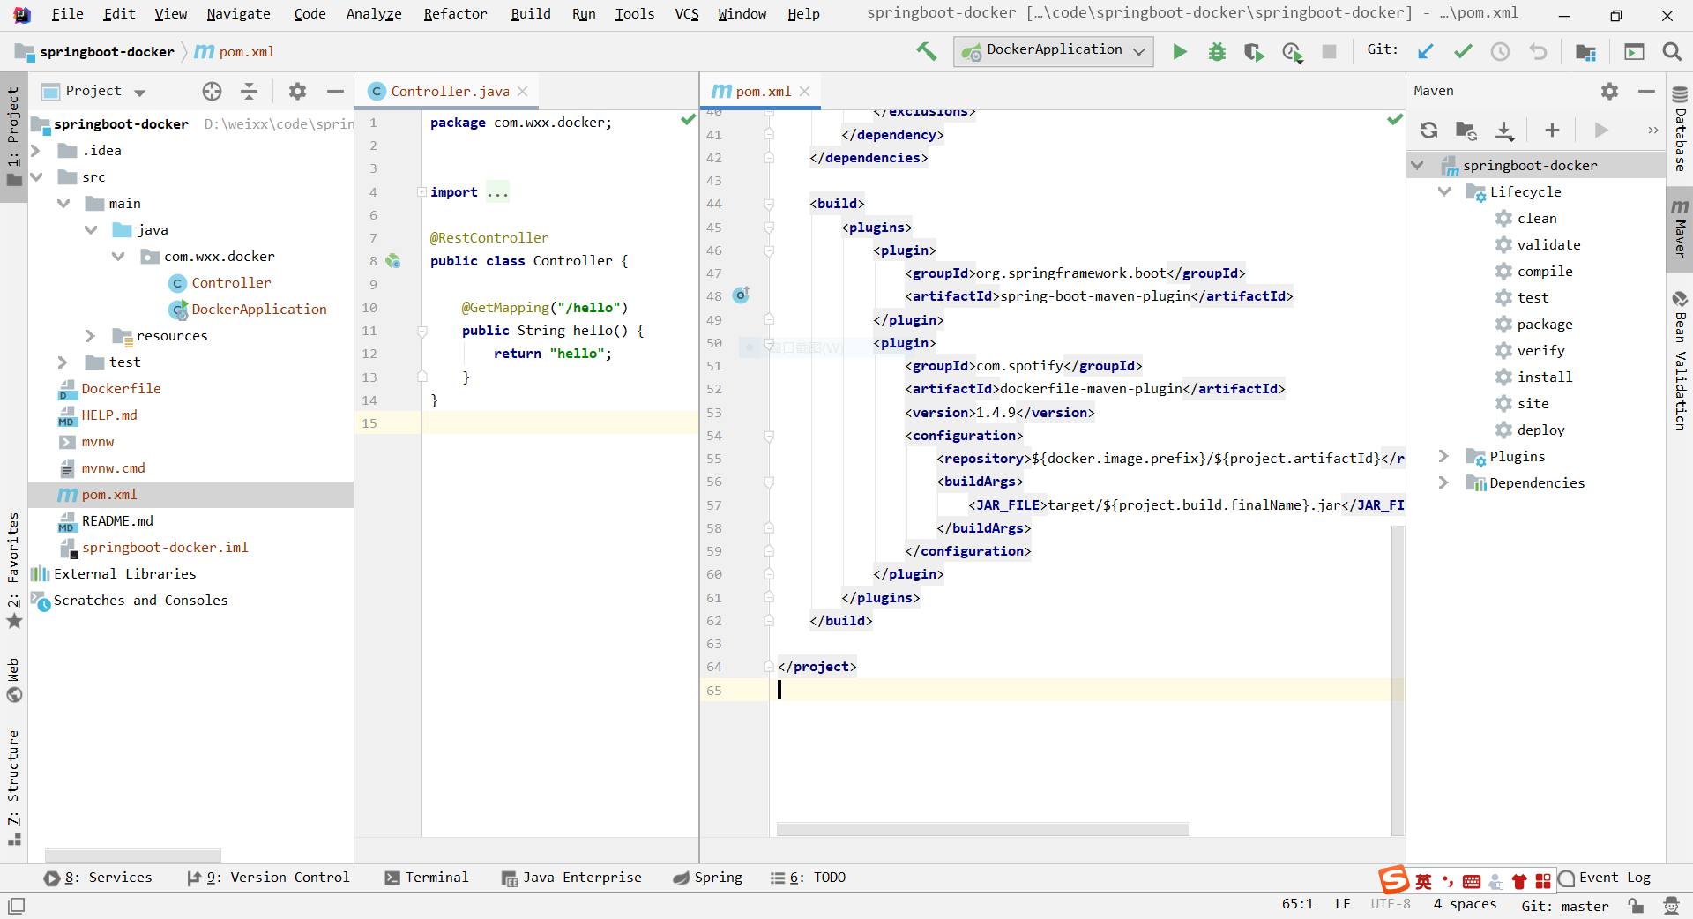Collapse the src folder

click(36, 177)
